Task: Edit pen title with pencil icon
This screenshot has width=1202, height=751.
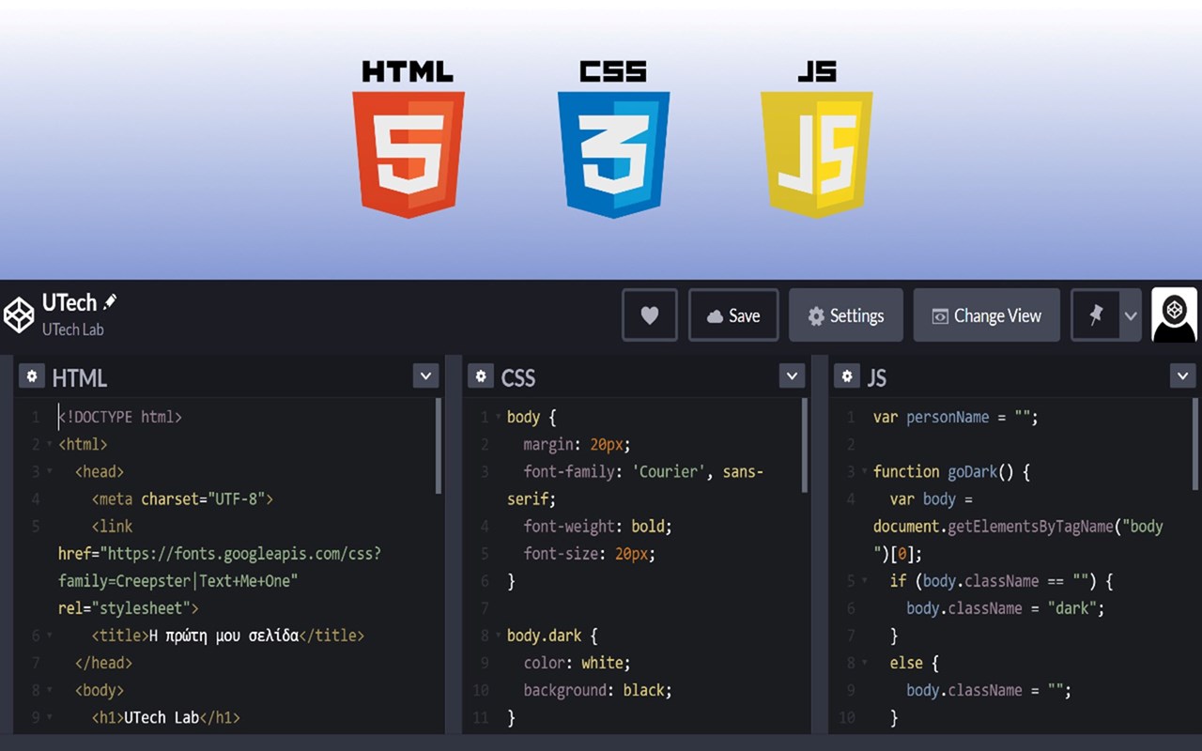Action: [x=110, y=301]
